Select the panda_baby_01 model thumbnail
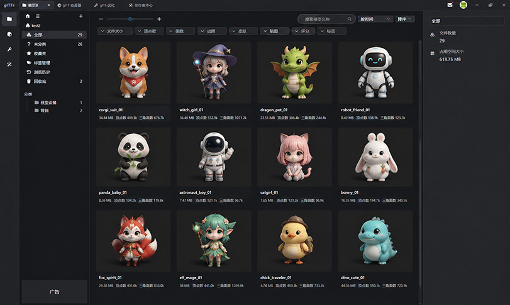This screenshot has height=305, width=510. [133, 157]
